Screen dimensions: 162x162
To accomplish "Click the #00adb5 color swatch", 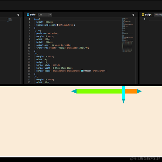I will [82, 71].
